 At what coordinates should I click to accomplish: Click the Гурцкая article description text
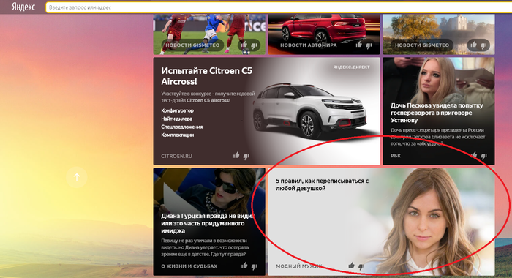(x=205, y=247)
